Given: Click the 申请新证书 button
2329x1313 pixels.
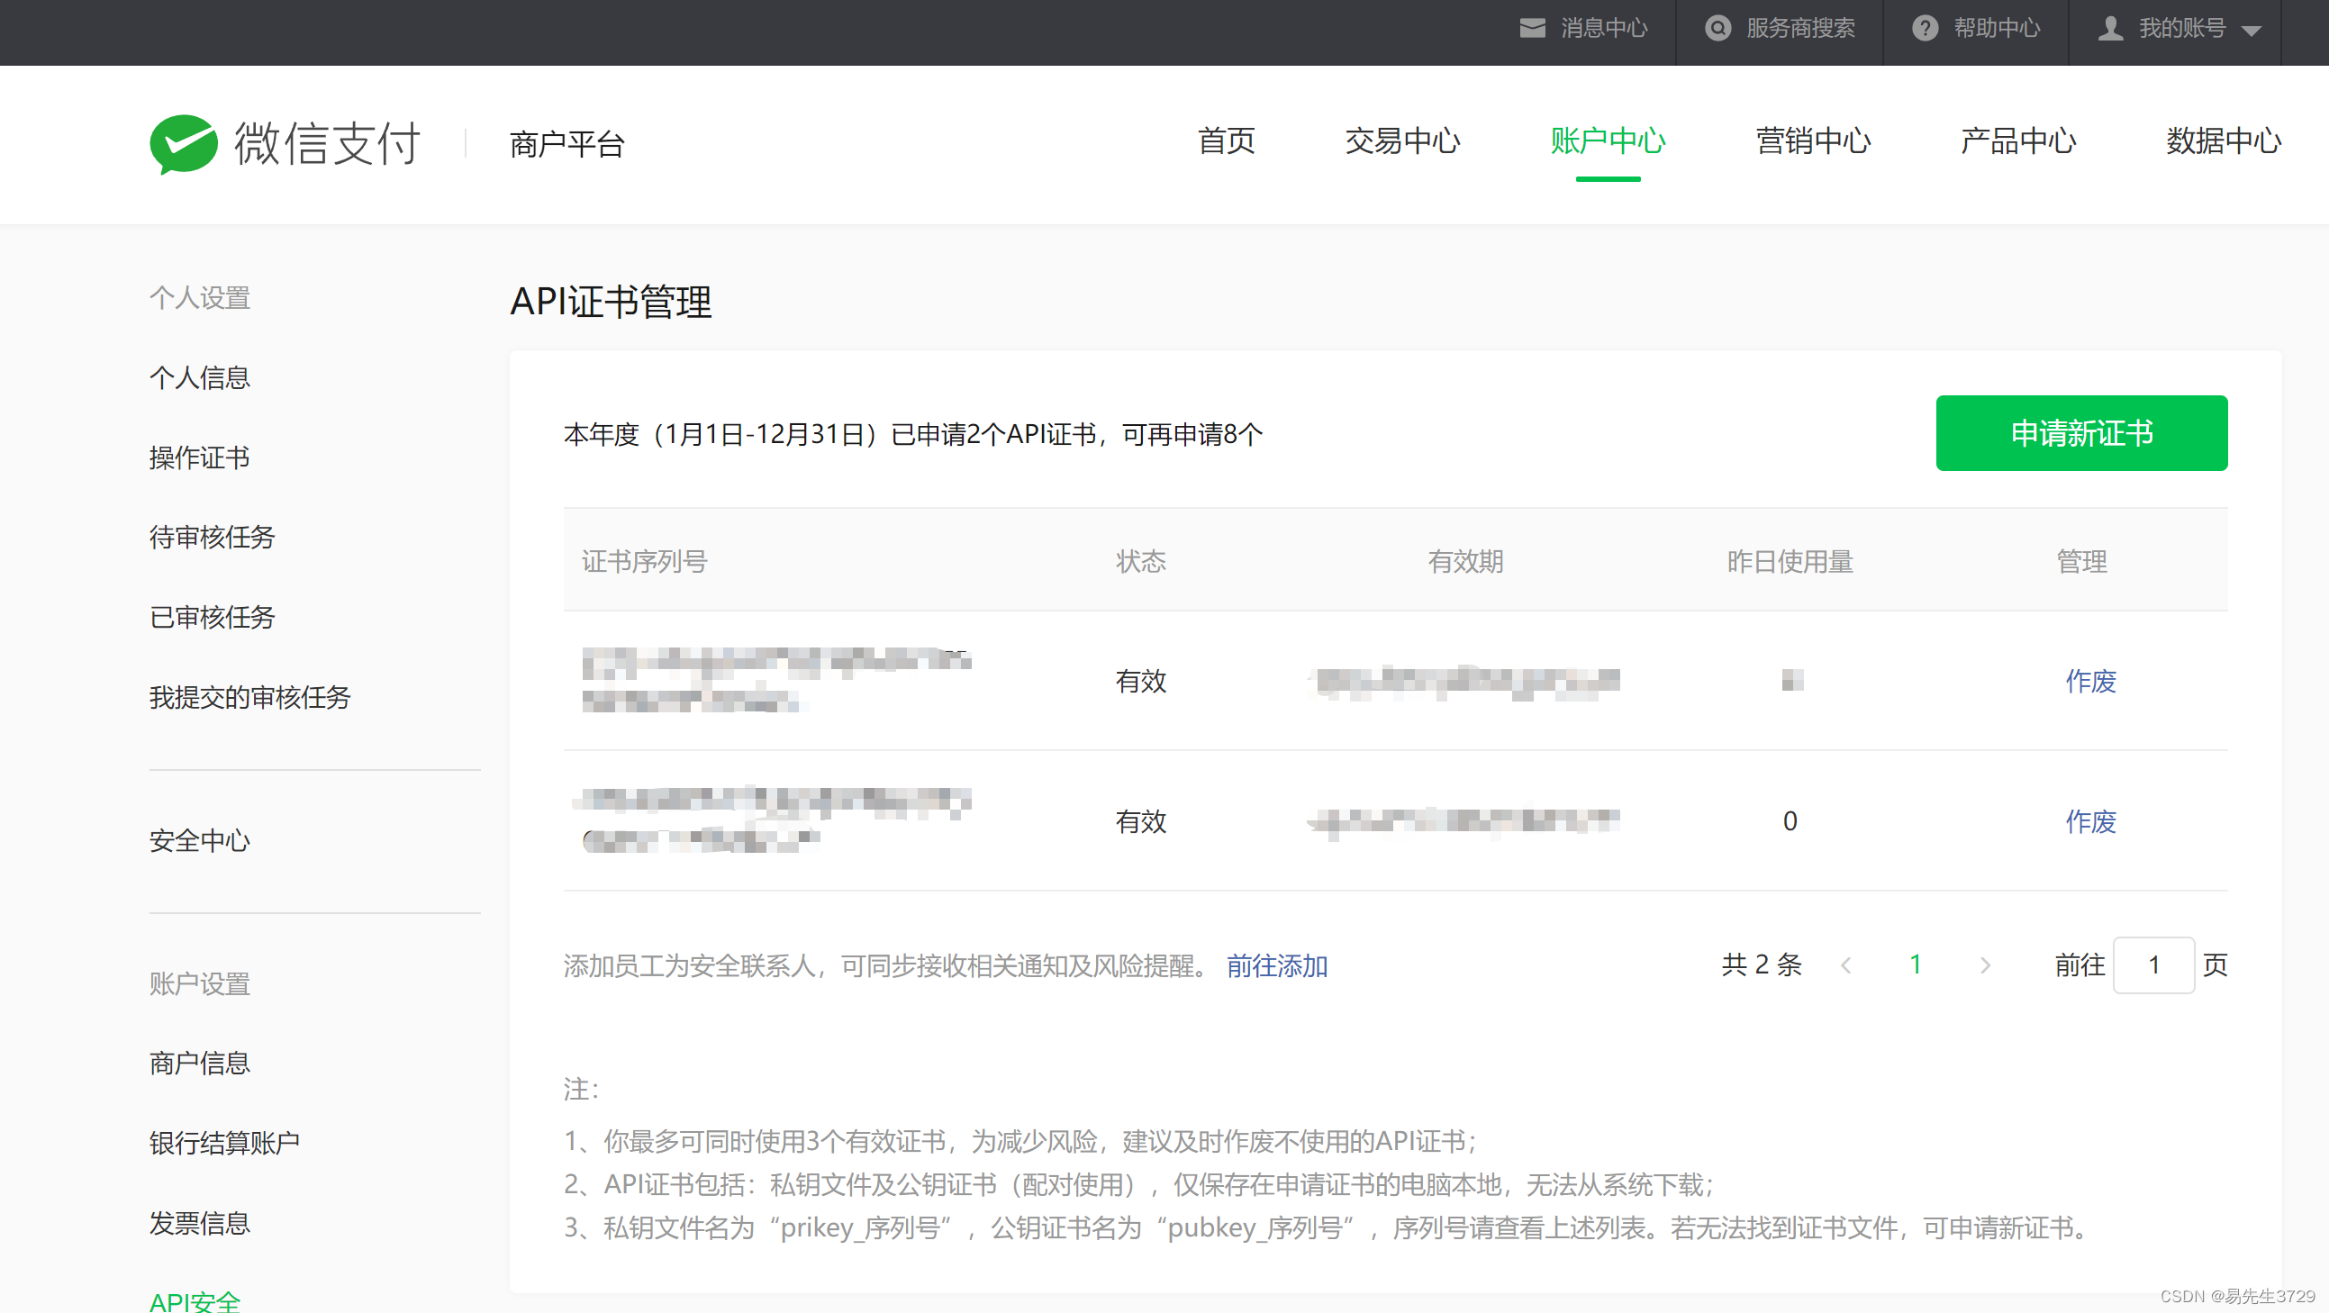Looking at the screenshot, I should (2081, 433).
